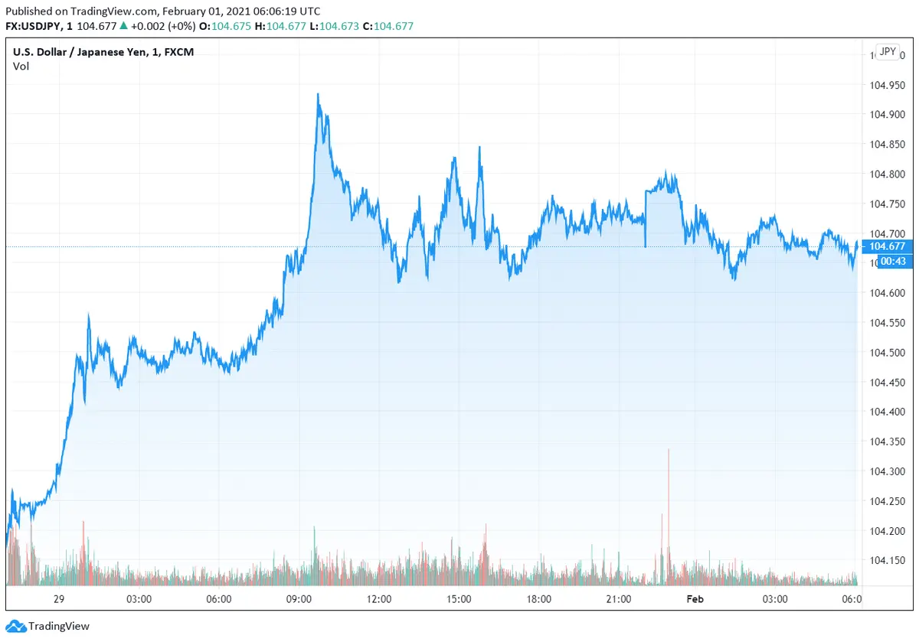This screenshot has width=919, height=642.
Task: Select the 15:00 time axis label
Action: click(x=459, y=598)
